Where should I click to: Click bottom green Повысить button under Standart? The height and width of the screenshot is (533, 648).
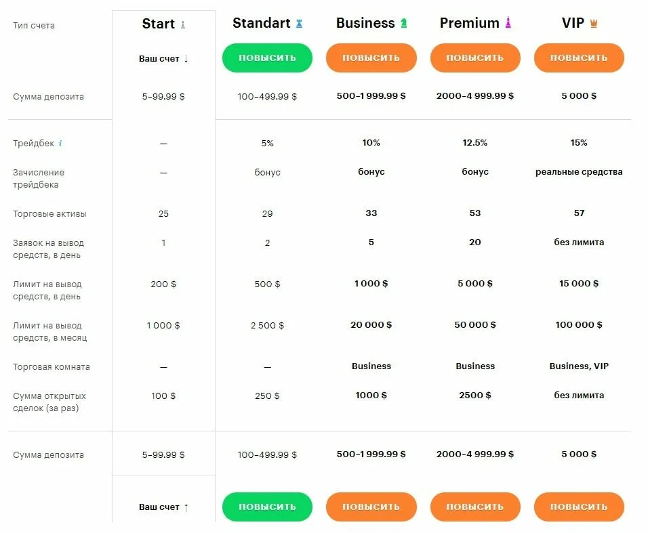tap(267, 507)
